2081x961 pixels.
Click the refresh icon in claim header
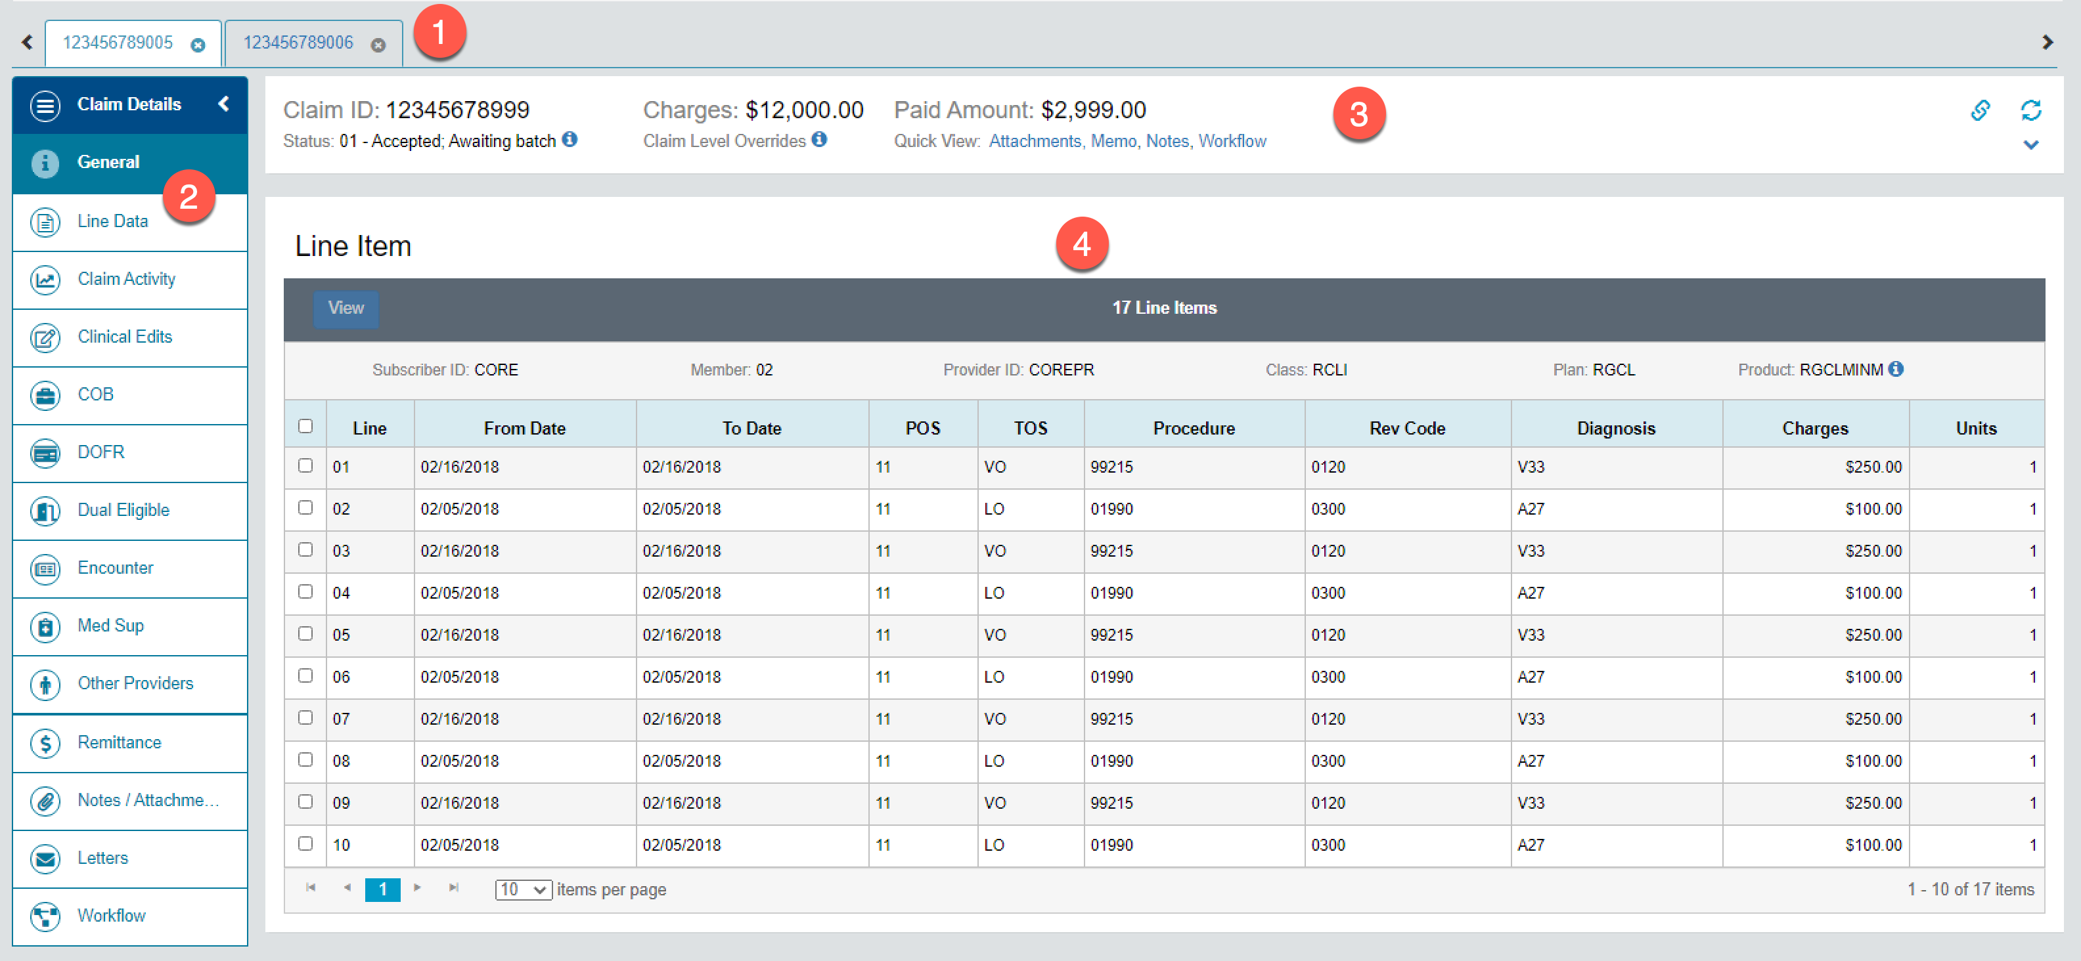(x=2030, y=110)
